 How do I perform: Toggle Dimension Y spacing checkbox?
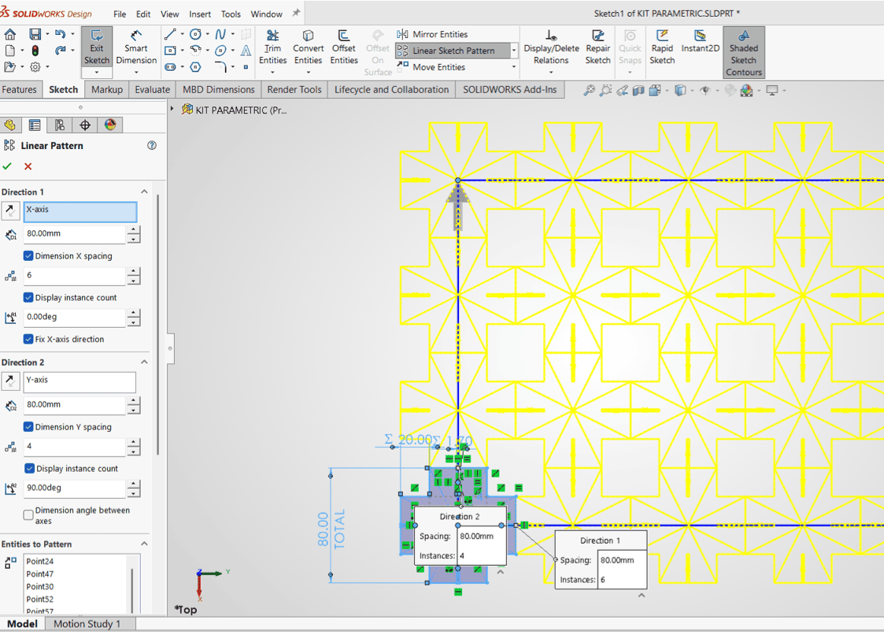(x=28, y=427)
